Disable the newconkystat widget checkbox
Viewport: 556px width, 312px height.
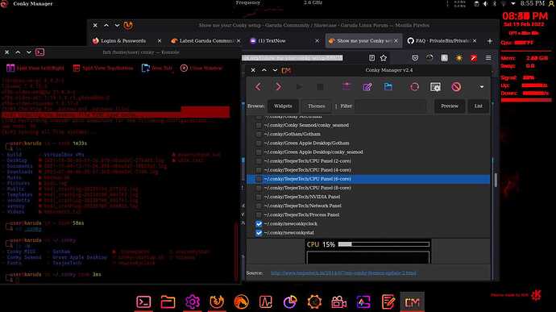259,233
